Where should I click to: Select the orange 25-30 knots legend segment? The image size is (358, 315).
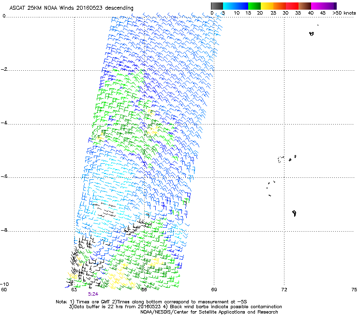tap(280, 6)
